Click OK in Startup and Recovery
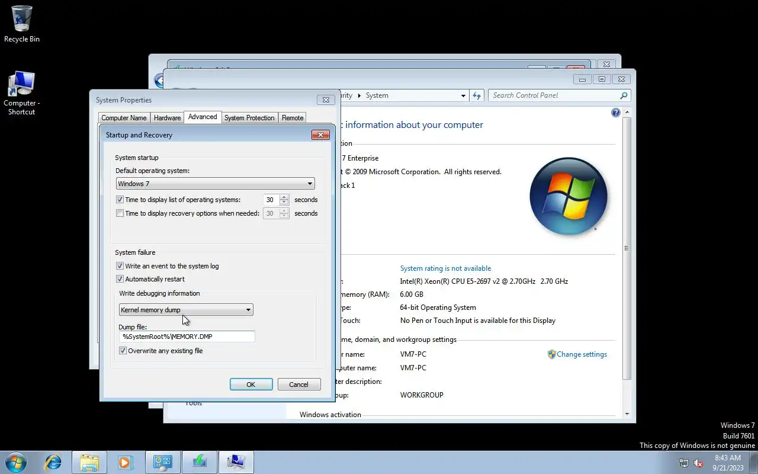Image resolution: width=758 pixels, height=474 pixels. (251, 385)
